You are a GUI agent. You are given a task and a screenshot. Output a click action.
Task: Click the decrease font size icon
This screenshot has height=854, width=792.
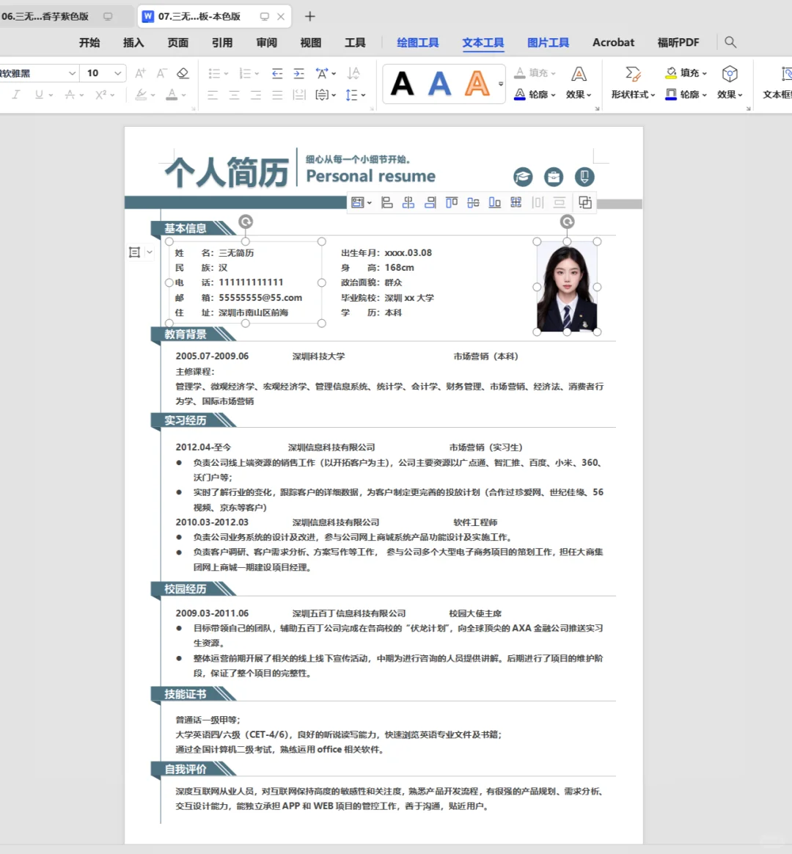(161, 73)
